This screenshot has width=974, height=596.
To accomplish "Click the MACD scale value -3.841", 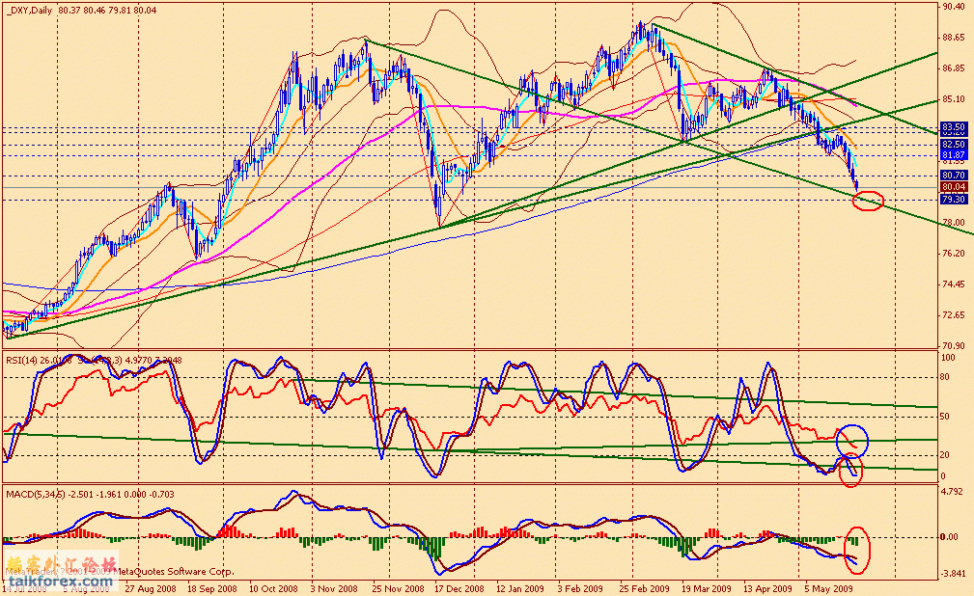I will [952, 573].
